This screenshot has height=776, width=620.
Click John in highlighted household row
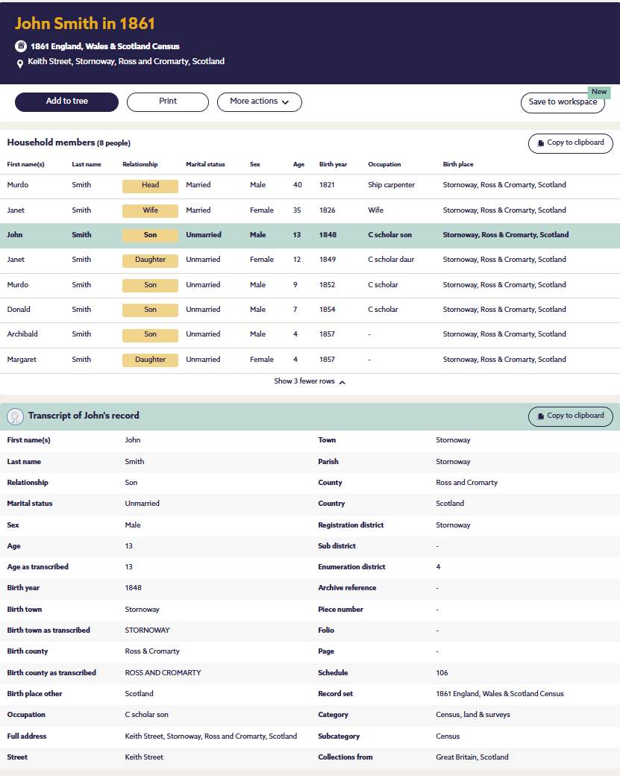[x=15, y=234]
